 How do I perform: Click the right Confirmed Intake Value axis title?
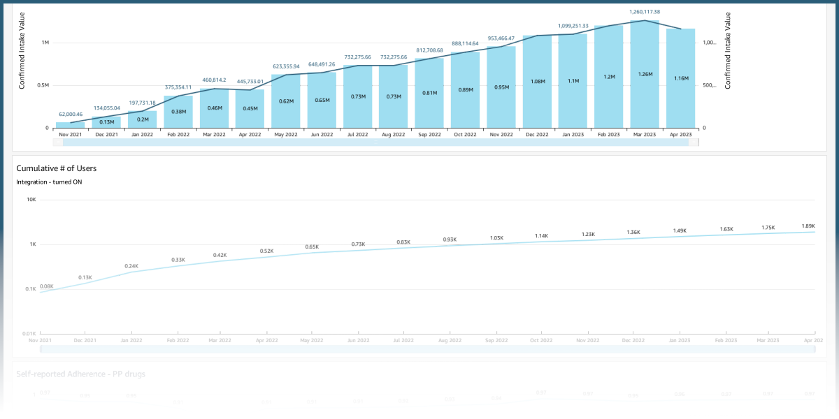728,50
